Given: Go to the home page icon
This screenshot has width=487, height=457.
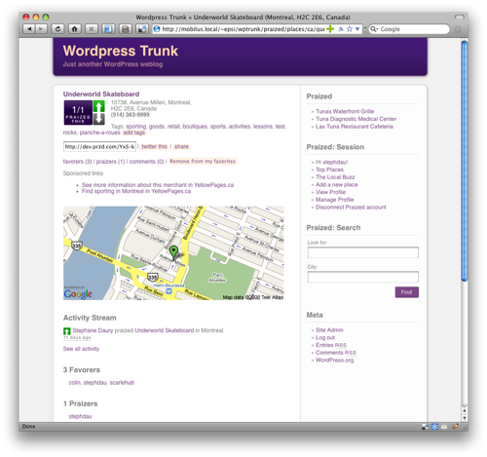Looking at the screenshot, I should click(x=75, y=29).
